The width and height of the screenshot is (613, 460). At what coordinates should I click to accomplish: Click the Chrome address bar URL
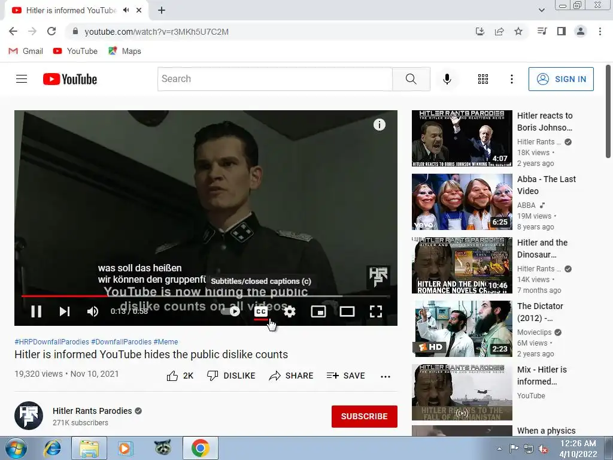coord(156,32)
